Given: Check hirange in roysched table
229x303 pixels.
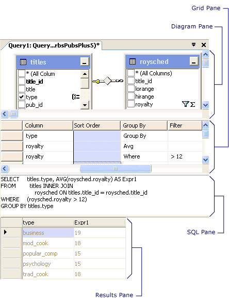Looking at the screenshot, I should (x=130, y=96).
